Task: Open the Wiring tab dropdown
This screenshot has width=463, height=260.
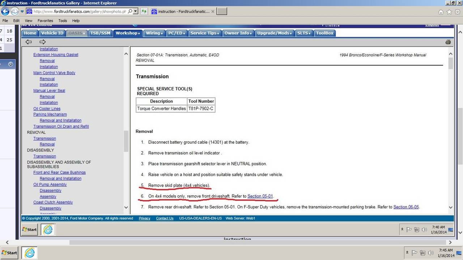Action: (155, 33)
